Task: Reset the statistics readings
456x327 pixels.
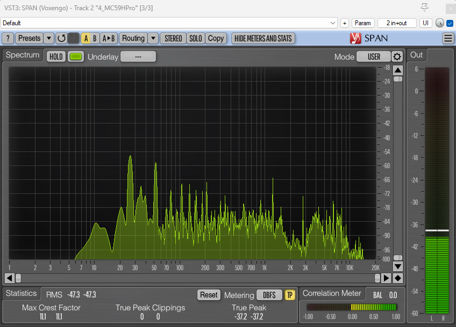Action: tap(209, 295)
